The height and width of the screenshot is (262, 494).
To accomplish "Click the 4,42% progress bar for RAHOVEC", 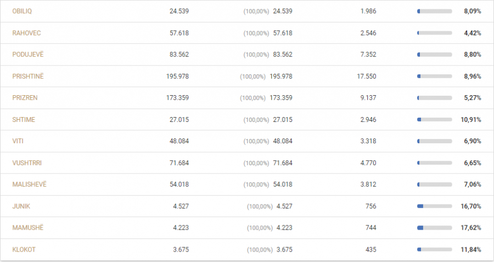I will (435, 33).
